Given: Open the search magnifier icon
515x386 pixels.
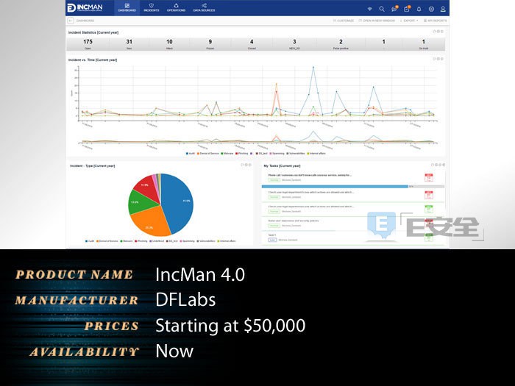Looking at the screenshot, I should [382, 9].
